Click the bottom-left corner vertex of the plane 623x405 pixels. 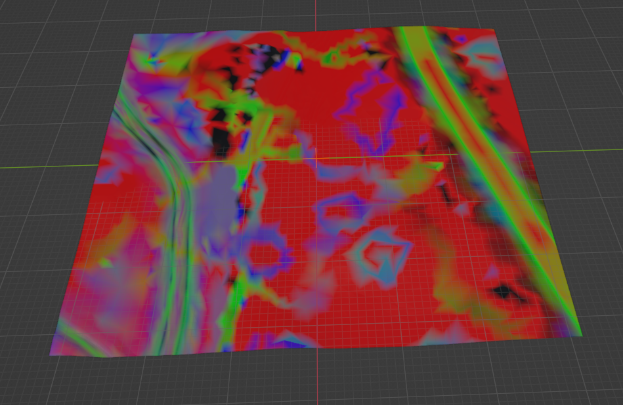[50, 356]
